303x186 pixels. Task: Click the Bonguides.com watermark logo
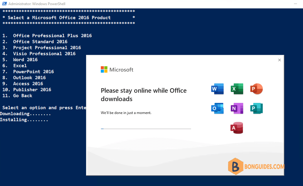256,166
